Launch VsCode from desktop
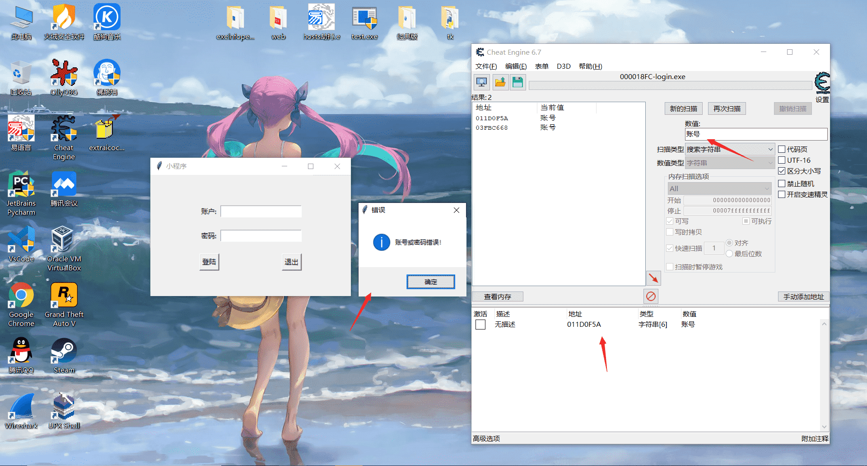867x466 pixels. click(x=21, y=245)
